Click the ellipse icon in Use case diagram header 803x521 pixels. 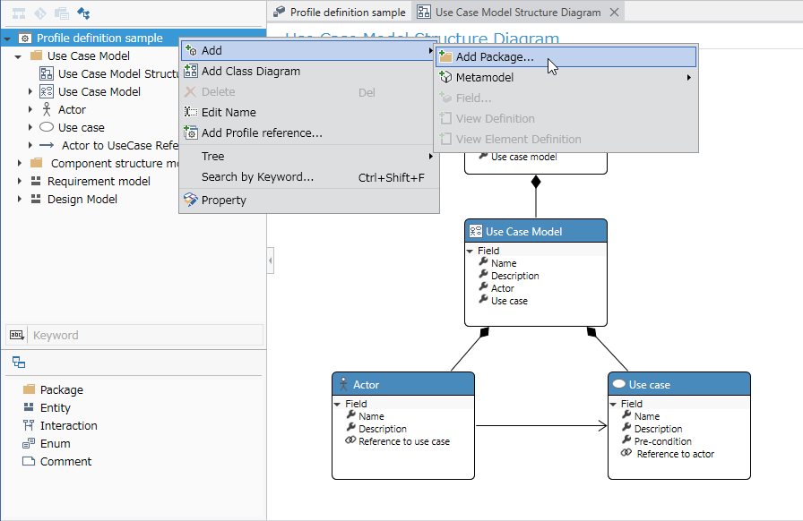[x=619, y=384]
